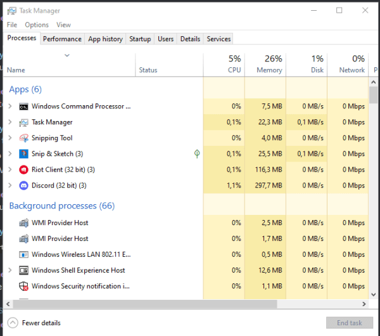Select Windows Command Processor ... row text
Viewport: 380px width, 336px height.
pos(81,107)
